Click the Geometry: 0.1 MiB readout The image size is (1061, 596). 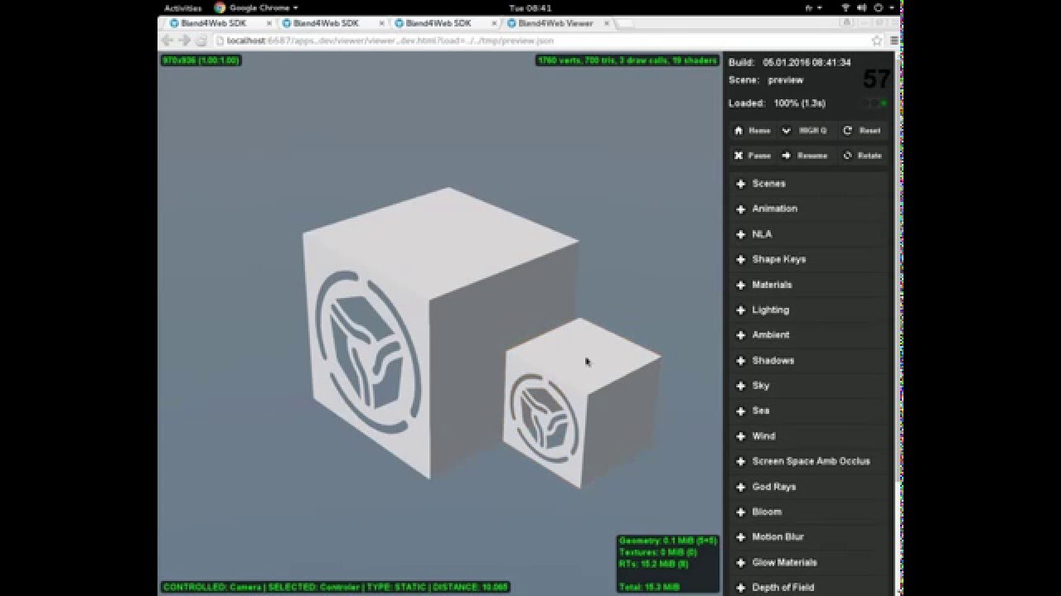click(668, 541)
